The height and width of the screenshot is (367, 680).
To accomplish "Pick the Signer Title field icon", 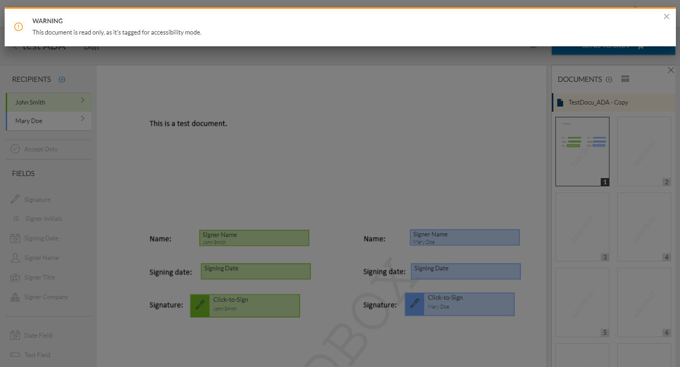I will [x=15, y=277].
